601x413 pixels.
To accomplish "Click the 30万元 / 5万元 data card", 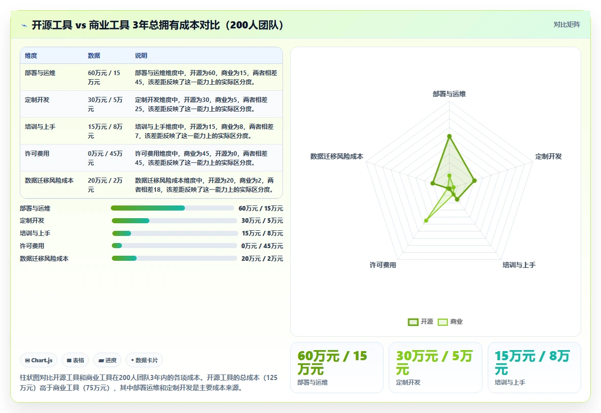I will [x=435, y=367].
